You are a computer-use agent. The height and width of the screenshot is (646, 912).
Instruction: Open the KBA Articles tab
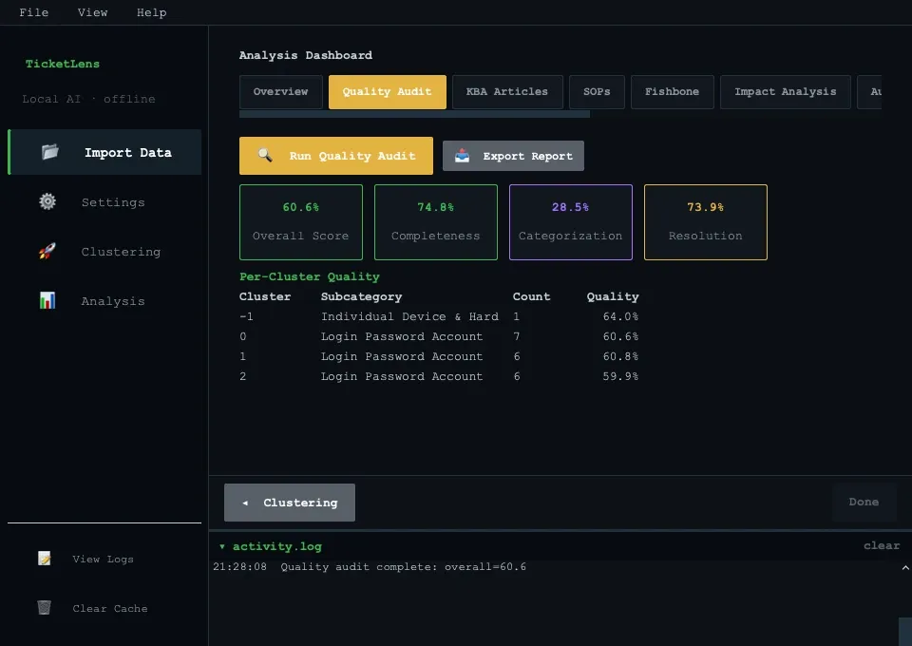coord(507,92)
